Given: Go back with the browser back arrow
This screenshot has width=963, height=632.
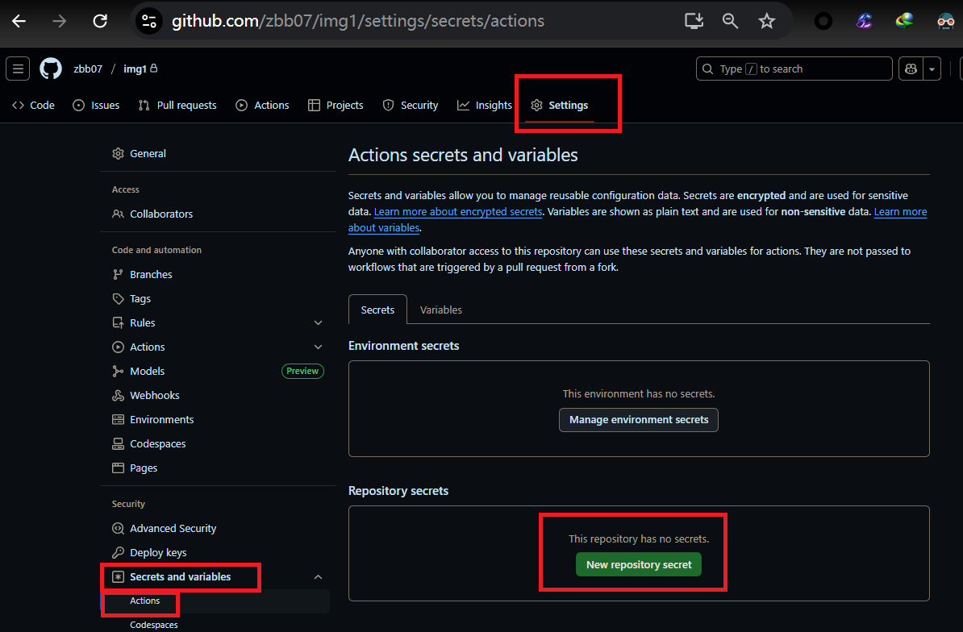Looking at the screenshot, I should tap(19, 21).
